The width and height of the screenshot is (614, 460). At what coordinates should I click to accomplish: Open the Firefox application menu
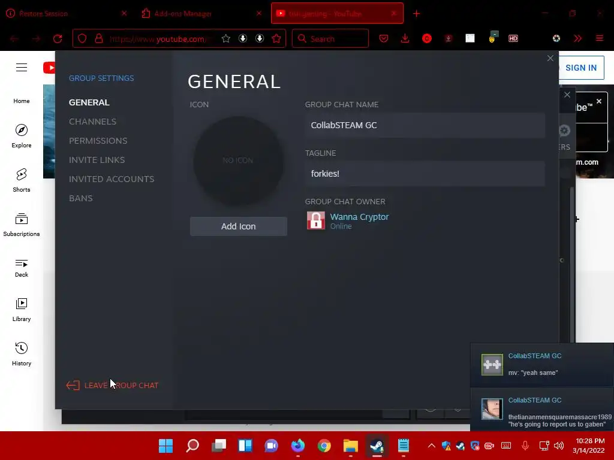[600, 38]
